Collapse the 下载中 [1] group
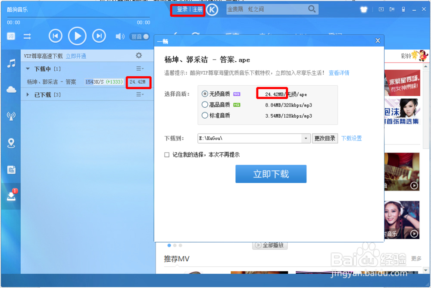The height and width of the screenshot is (288, 431). (x=28, y=69)
